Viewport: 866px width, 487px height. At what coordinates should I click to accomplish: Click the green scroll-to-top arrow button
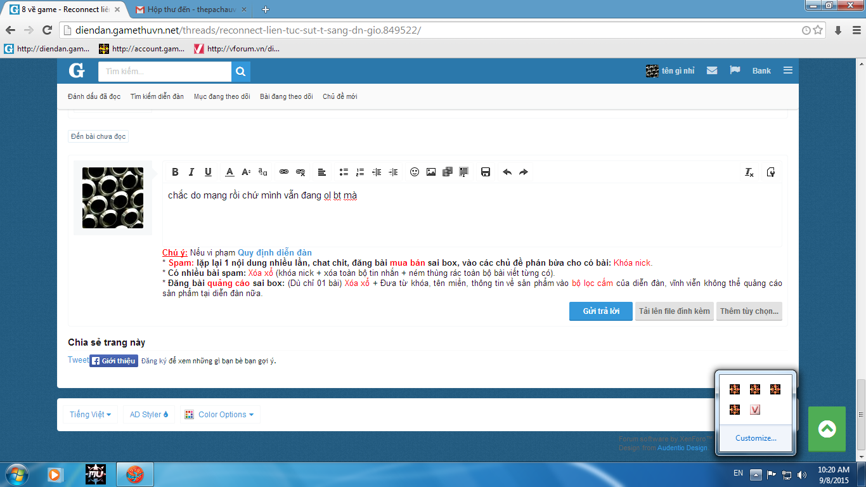click(x=827, y=429)
